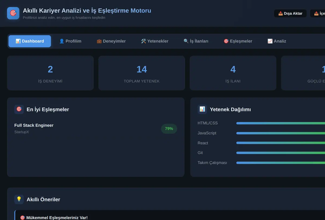Switch to the Analiz tab
325x220 pixels.
277,41
